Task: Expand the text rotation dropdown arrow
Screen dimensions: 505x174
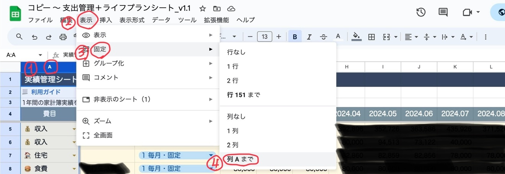Action: (x=471, y=37)
